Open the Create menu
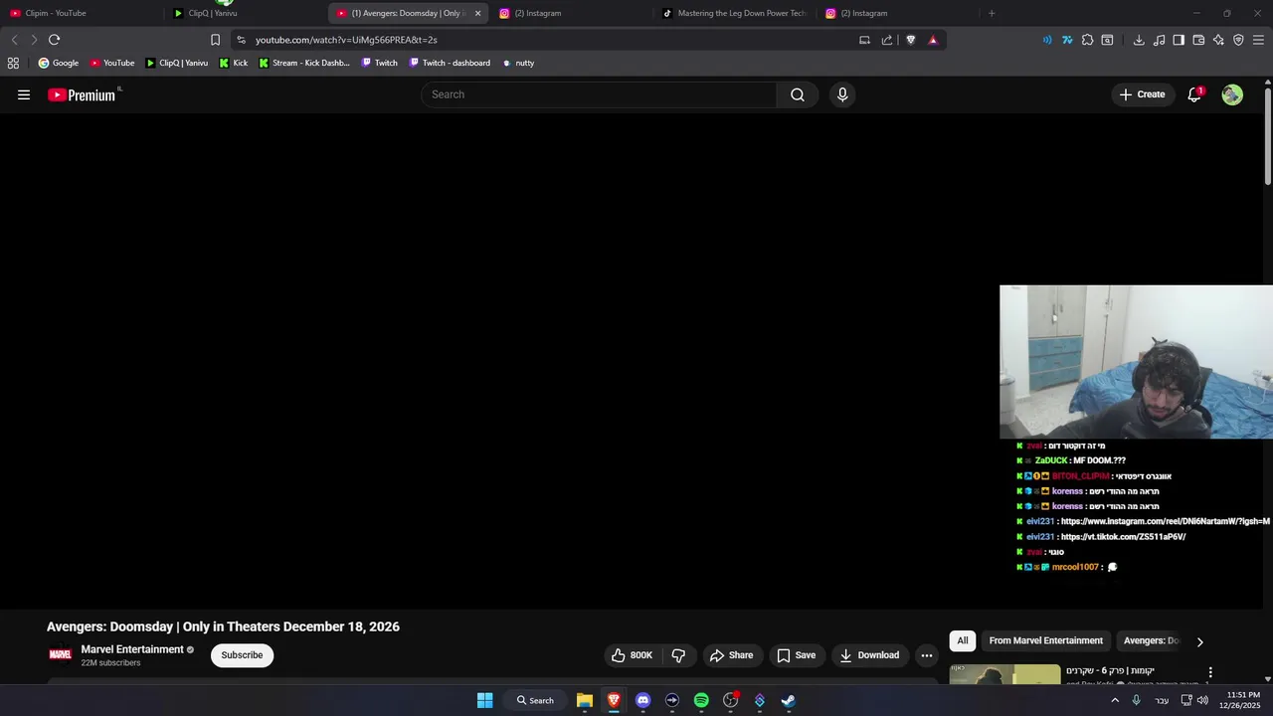1273x716 pixels. 1142,94
